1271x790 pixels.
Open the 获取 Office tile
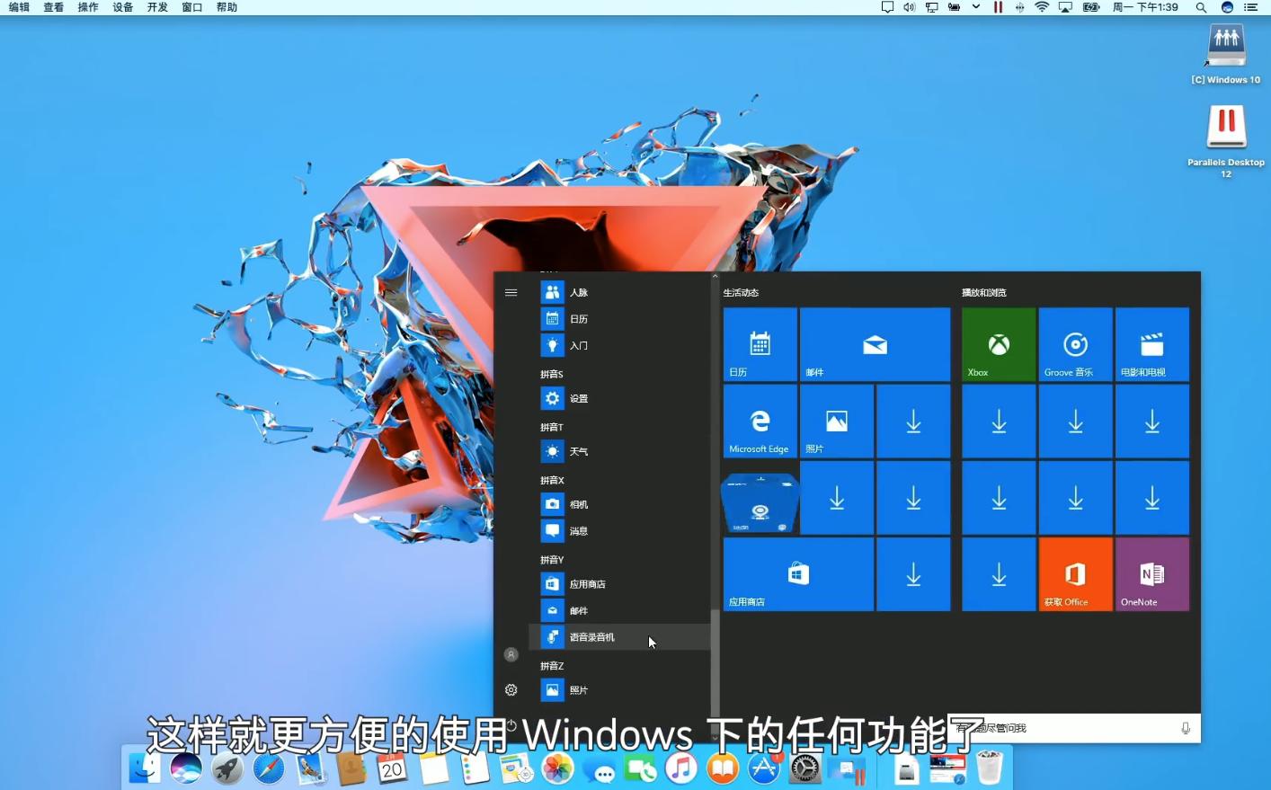click(1075, 573)
